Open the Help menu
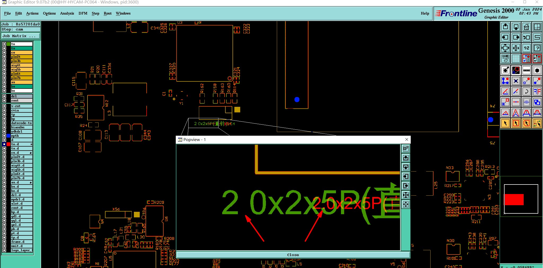Image resolution: width=543 pixels, height=268 pixels. [425, 13]
